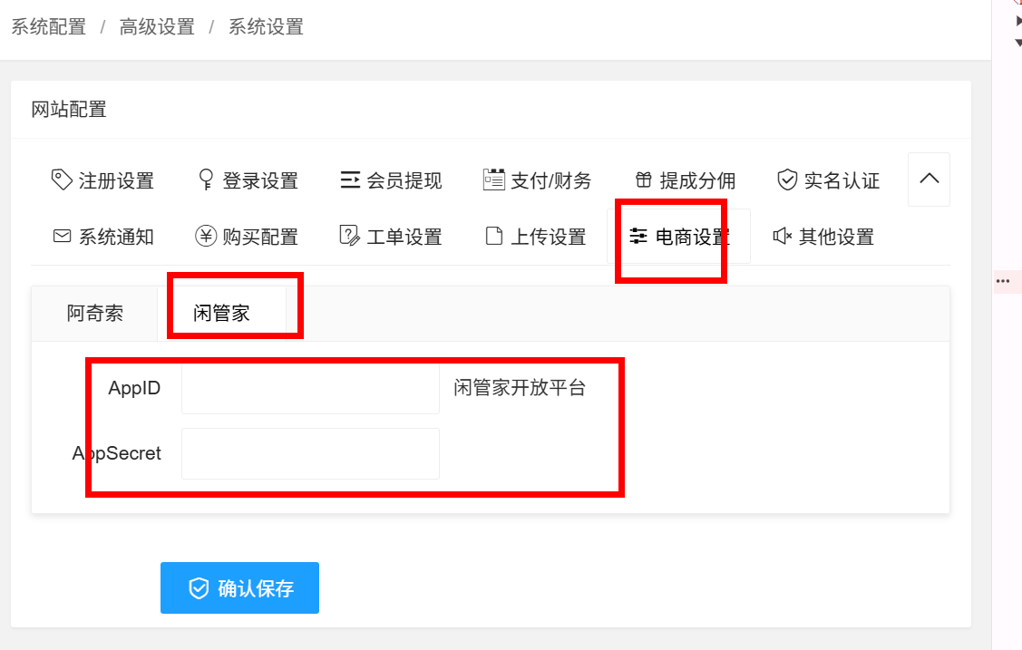Click the speaker icon for 其他设置

point(782,236)
